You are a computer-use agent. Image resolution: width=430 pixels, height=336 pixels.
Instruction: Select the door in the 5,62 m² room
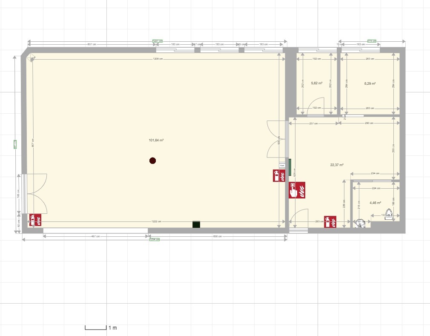pyautogui.click(x=316, y=107)
